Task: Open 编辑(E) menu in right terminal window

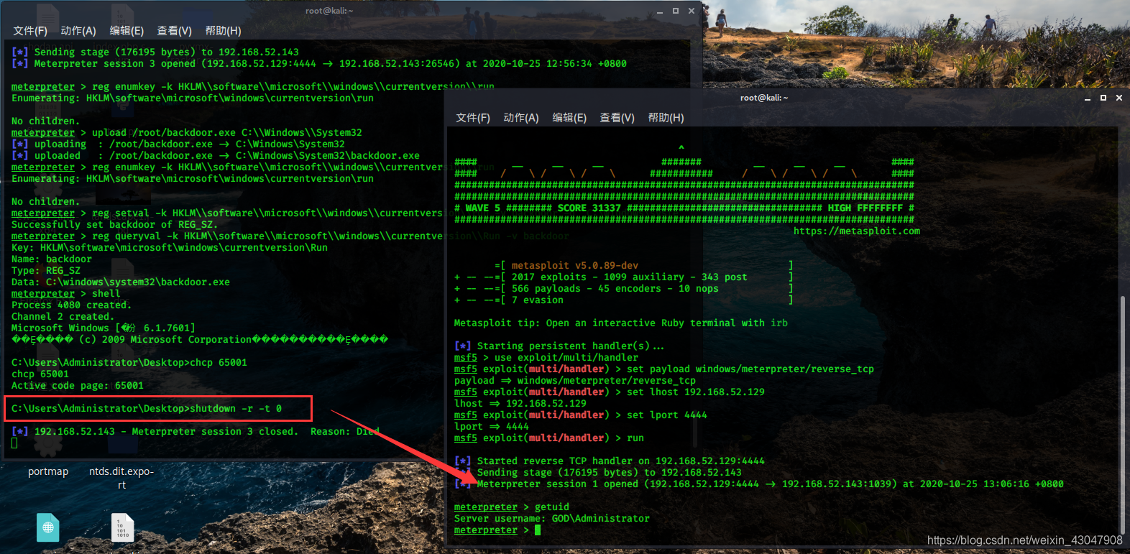Action: tap(569, 118)
